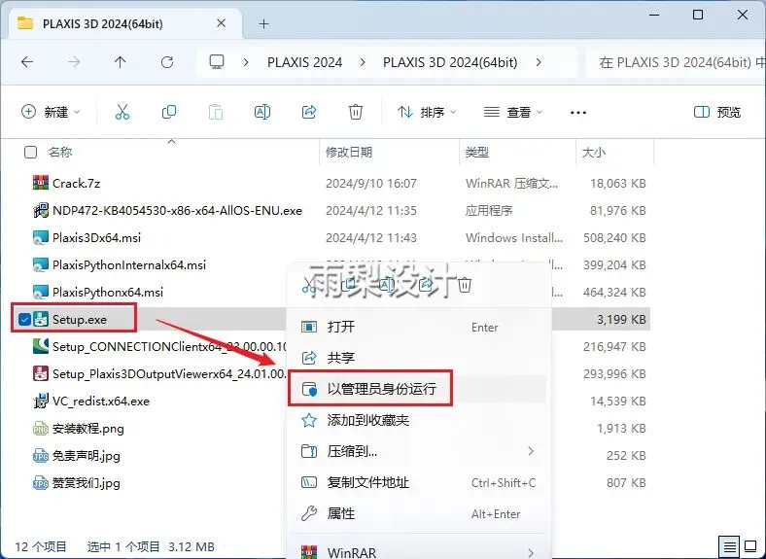Select the PlaxisPythonInternalx64.msi file
The width and height of the screenshot is (766, 559).
[x=129, y=265]
